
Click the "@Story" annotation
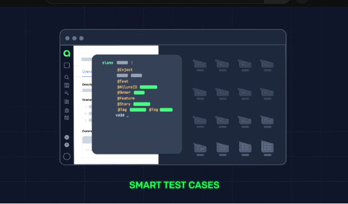[x=124, y=104]
